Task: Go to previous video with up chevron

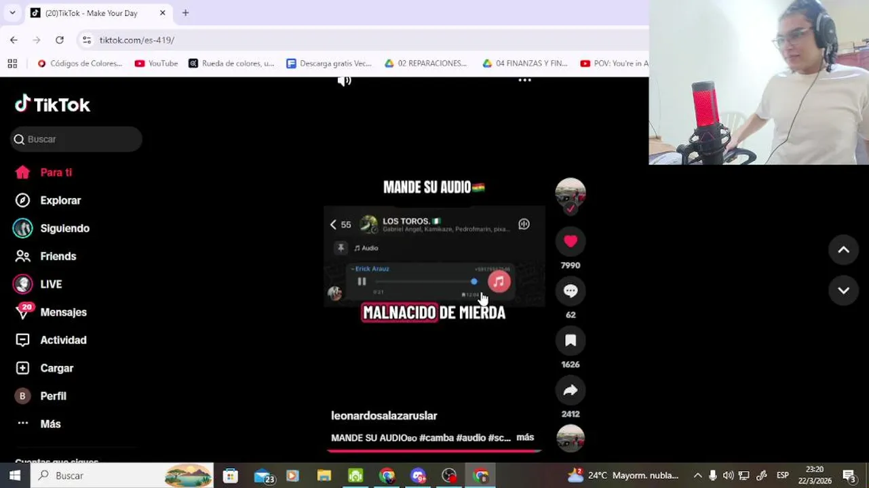Action: (843, 249)
